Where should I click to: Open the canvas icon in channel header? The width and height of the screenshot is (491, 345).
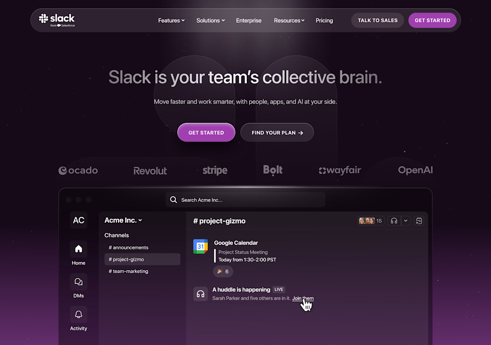419,221
